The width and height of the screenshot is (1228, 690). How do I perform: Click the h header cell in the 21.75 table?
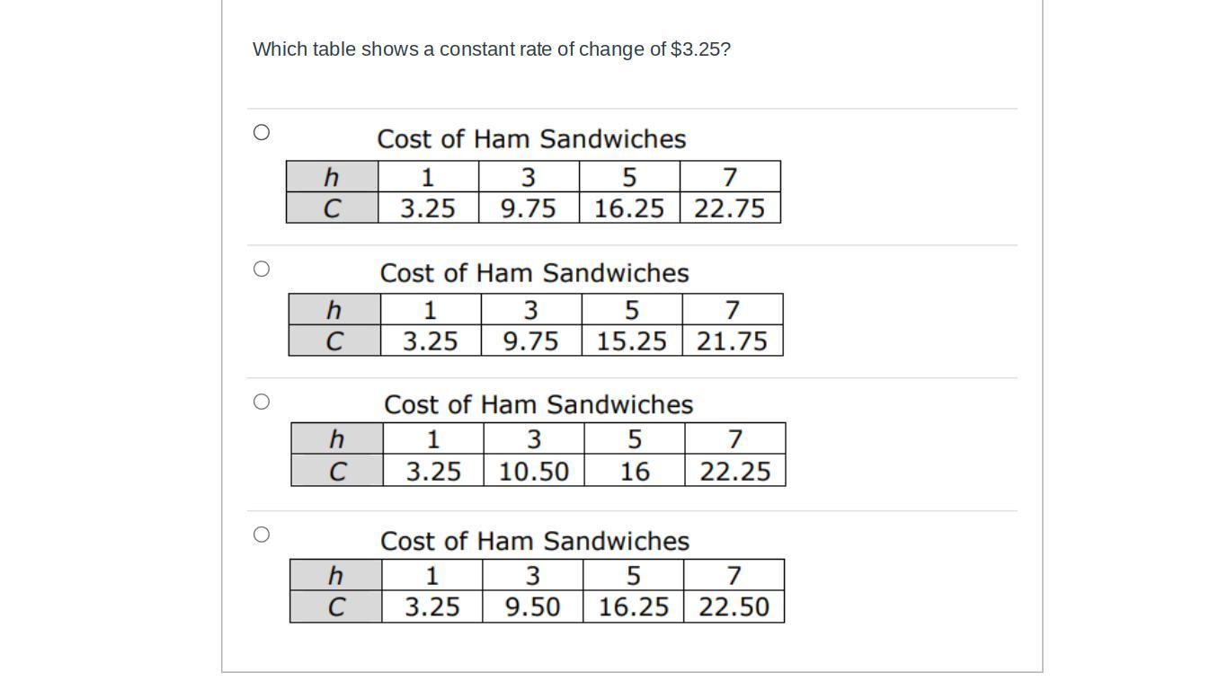334,310
